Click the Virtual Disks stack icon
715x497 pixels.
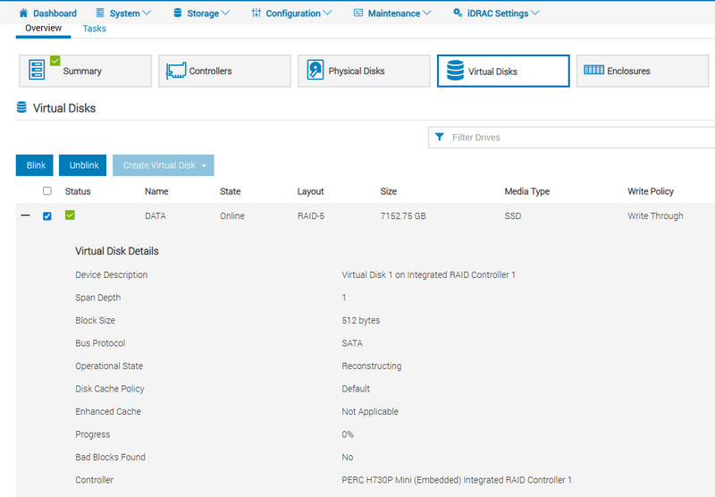coord(454,71)
